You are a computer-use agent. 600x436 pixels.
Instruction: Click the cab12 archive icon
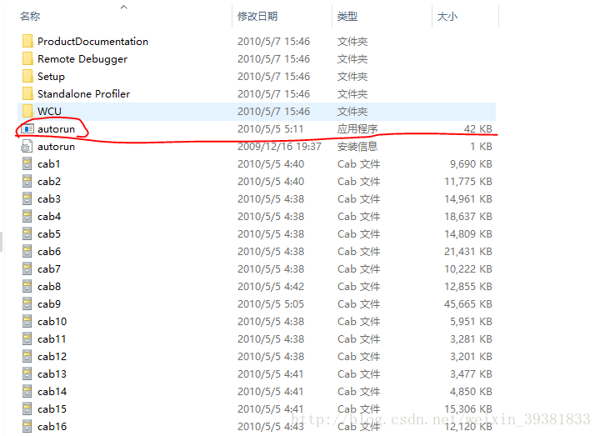(27, 356)
